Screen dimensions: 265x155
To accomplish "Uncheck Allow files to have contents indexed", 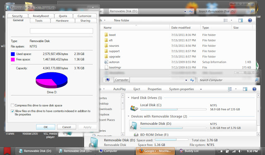I will pyautogui.click(x=12, y=111).
